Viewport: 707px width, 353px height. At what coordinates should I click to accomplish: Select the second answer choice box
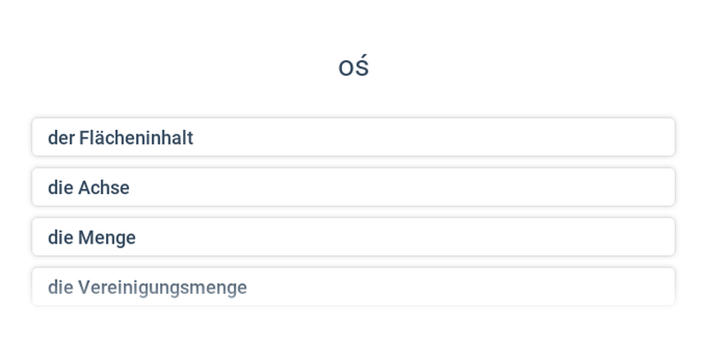pyautogui.click(x=353, y=187)
